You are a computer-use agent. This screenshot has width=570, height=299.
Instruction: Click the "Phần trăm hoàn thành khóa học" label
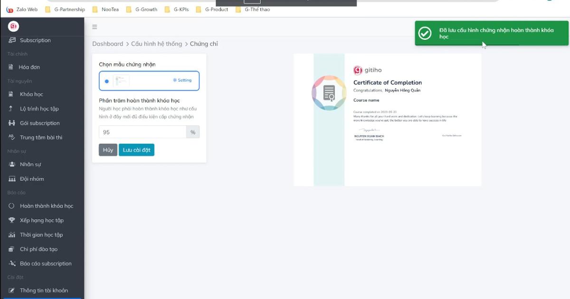[139, 101]
